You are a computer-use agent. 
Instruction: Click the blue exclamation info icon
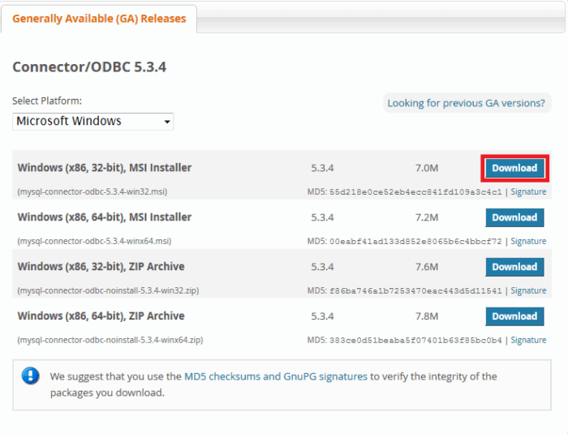[31, 376]
